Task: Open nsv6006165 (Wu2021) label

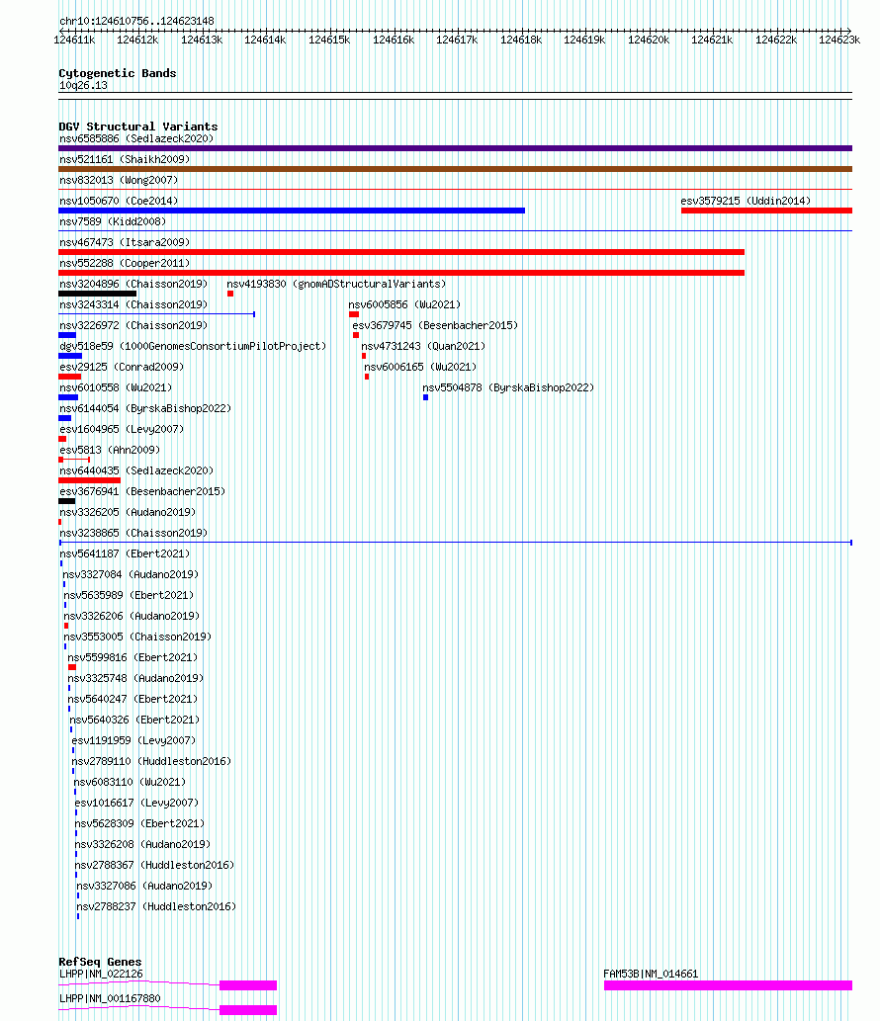Action: 420,368
